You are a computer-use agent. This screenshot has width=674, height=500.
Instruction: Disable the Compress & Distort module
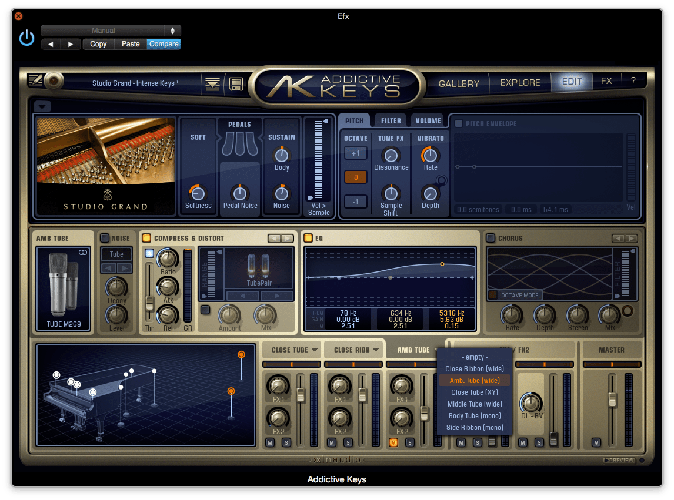[x=146, y=238]
